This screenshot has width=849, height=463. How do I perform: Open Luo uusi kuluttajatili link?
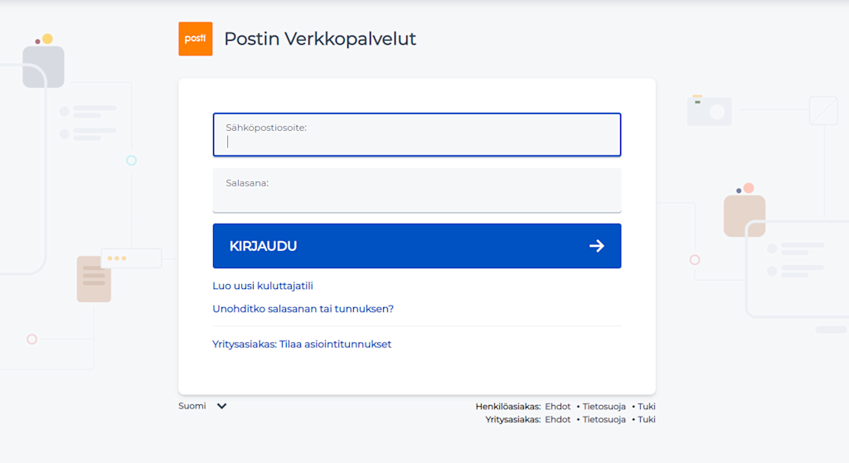tap(263, 286)
